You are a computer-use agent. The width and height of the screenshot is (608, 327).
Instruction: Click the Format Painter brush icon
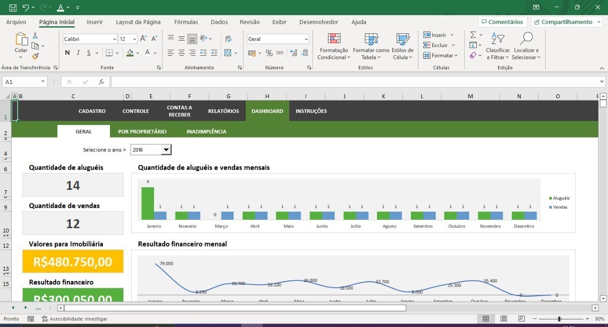pyautogui.click(x=35, y=56)
